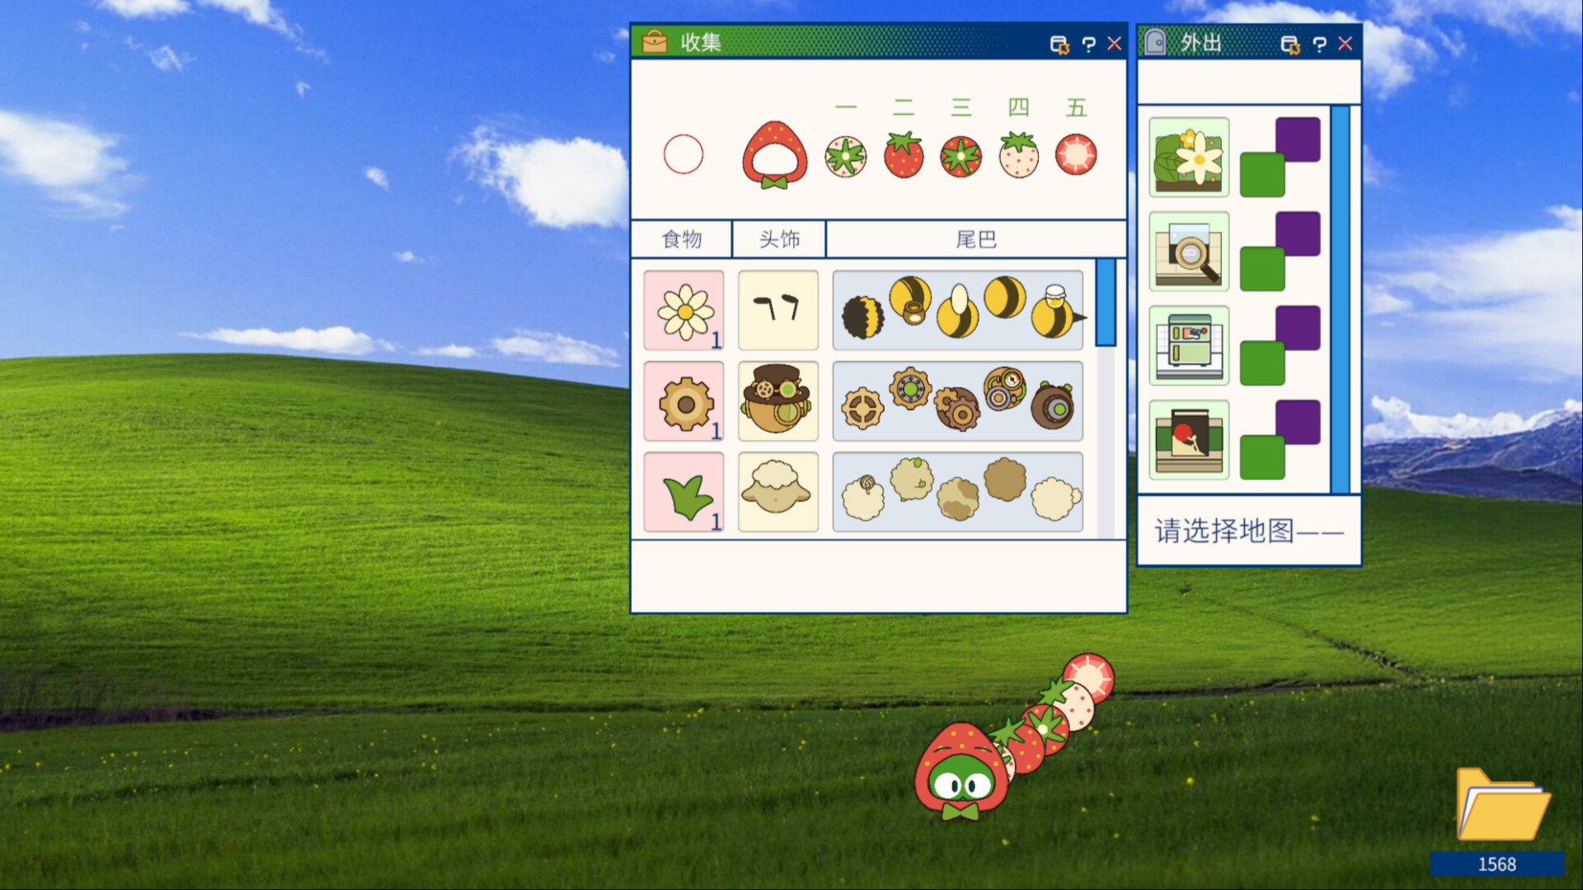Click the strawberry caterpillar pet head

961,771
